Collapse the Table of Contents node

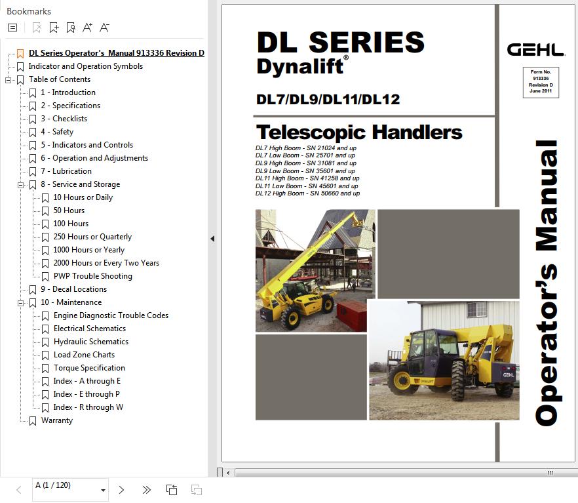8,80
